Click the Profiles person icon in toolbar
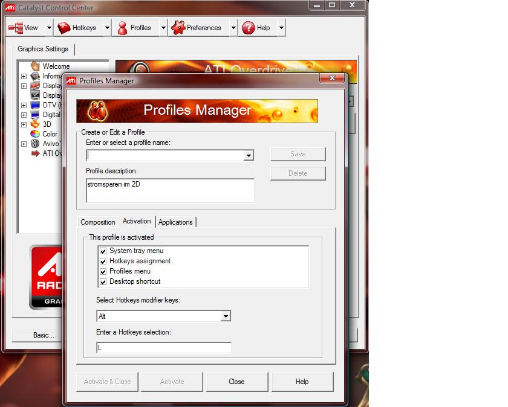This screenshot has width=508, height=407. coord(122,28)
